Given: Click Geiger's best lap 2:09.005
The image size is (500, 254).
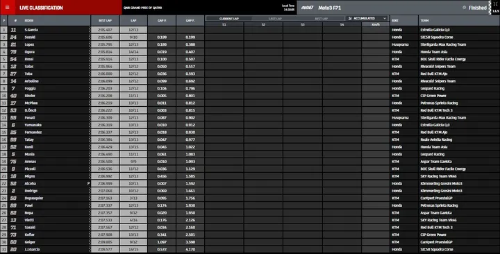Looking at the screenshot, I should point(105,242).
